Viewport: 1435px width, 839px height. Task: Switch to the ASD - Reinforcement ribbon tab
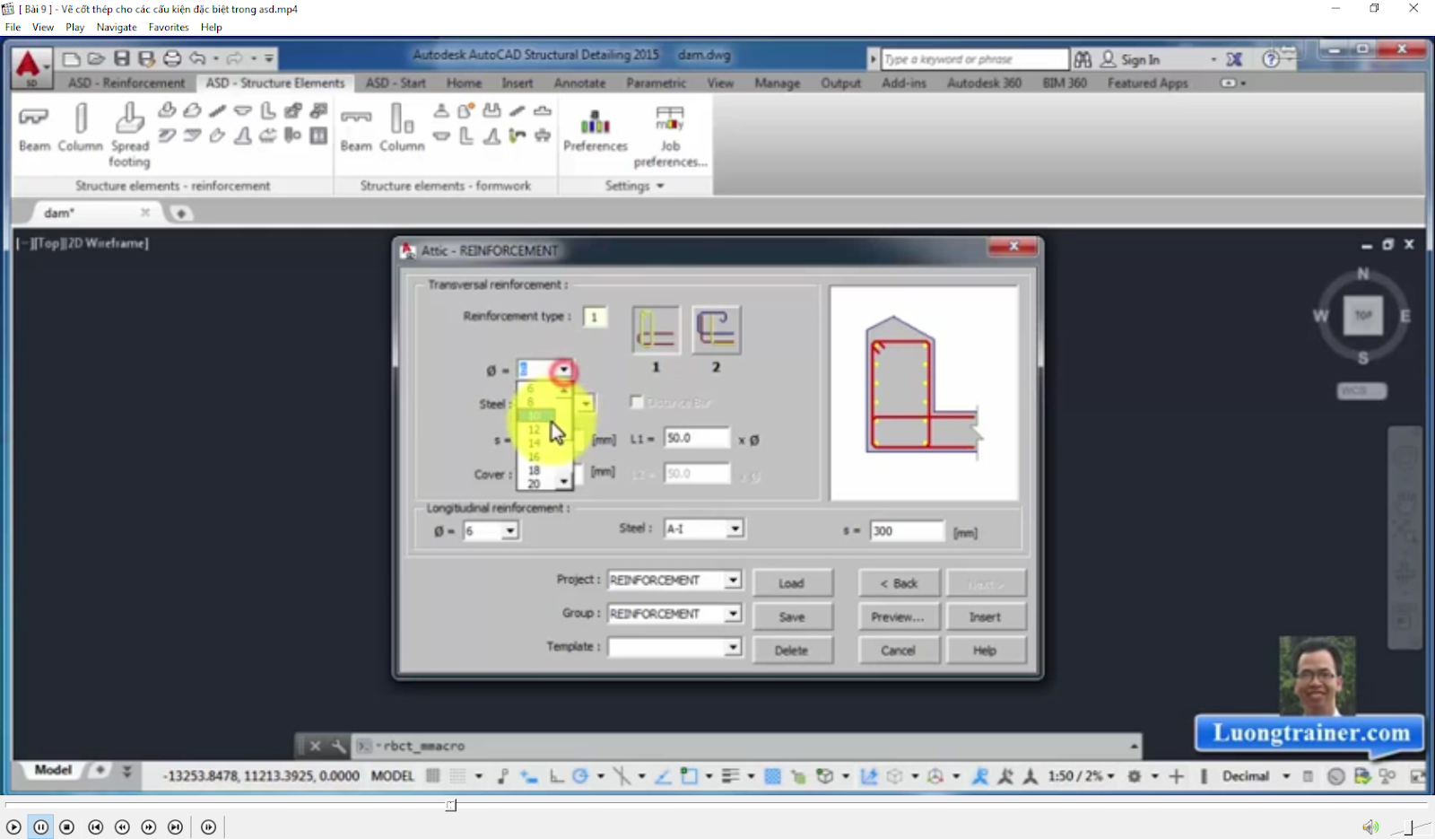126,83
